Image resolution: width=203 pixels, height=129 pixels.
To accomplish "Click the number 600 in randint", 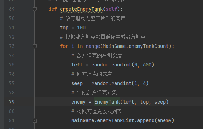I will pyautogui.click(x=147, y=65).
